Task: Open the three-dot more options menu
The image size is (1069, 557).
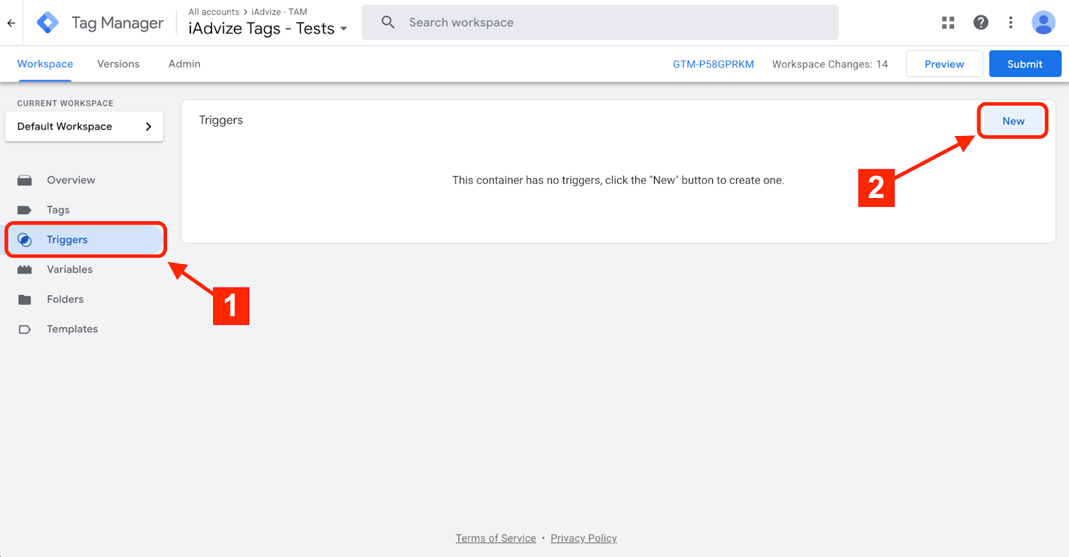Action: [x=1010, y=23]
